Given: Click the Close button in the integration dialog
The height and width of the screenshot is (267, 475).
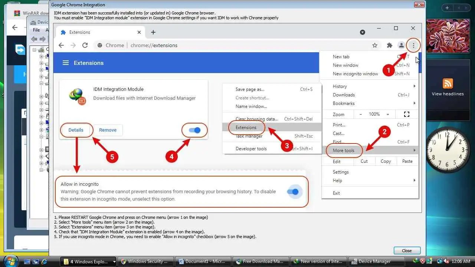Looking at the screenshot, I should pyautogui.click(x=407, y=250).
